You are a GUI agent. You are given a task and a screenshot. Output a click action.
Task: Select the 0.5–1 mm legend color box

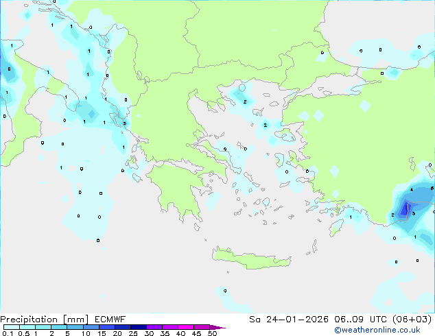27,327
